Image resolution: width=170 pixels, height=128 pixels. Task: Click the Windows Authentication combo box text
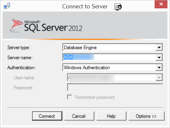click(87, 68)
